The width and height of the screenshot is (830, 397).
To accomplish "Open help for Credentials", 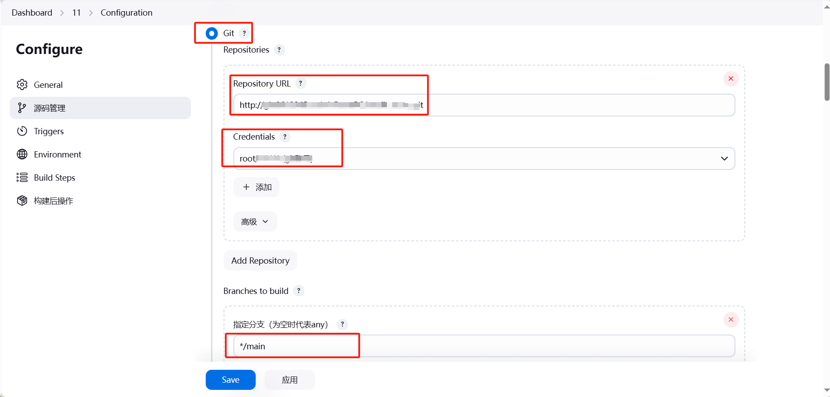I will pos(285,137).
